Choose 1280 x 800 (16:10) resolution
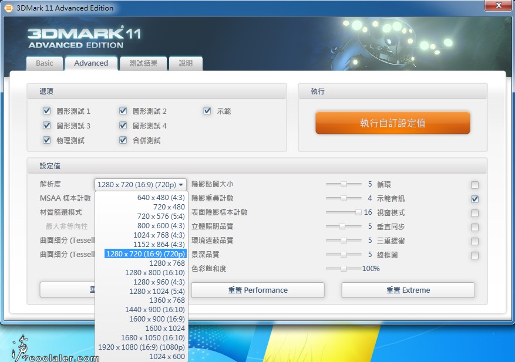 tap(155, 273)
